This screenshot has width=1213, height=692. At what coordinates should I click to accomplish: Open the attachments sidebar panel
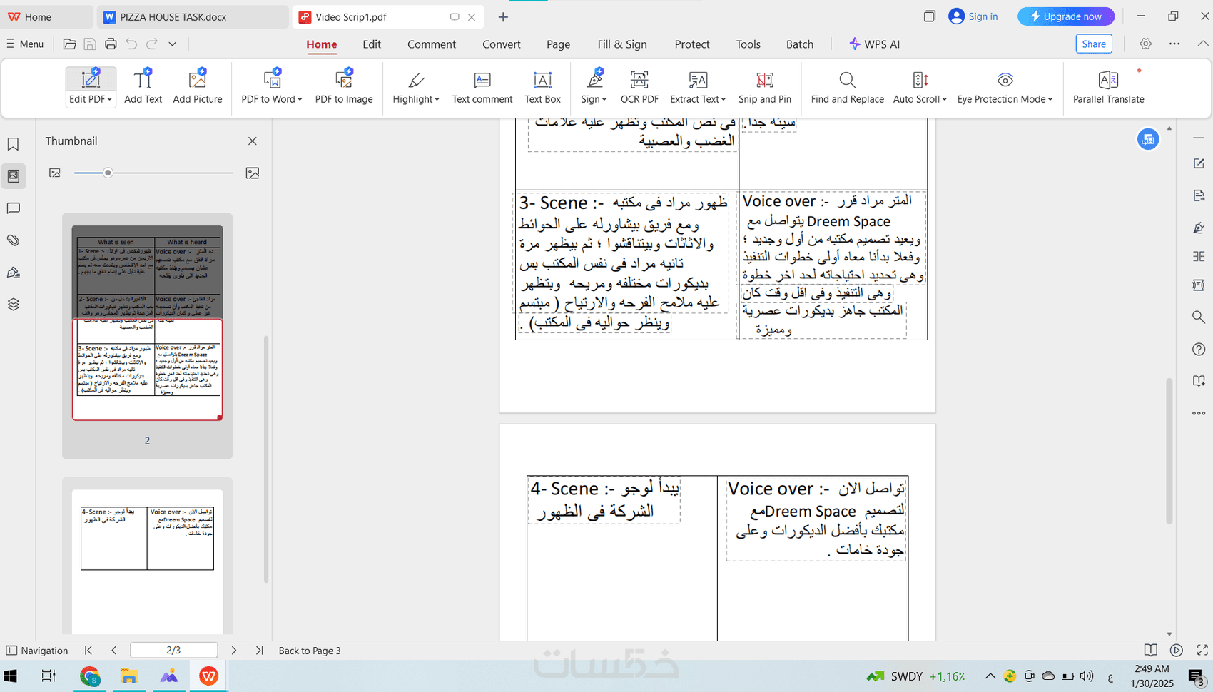(13, 240)
